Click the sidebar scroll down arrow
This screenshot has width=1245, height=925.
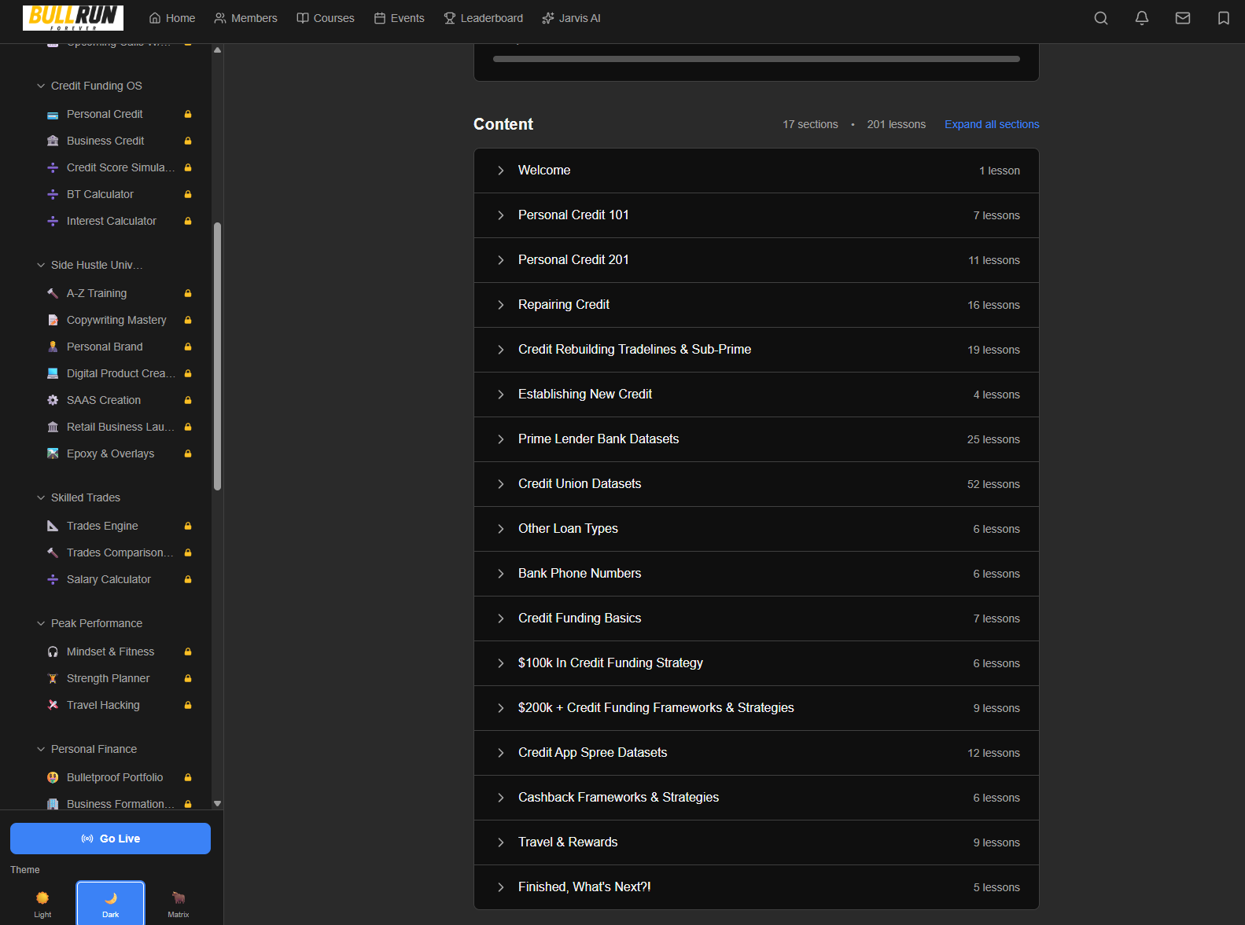pos(217,804)
